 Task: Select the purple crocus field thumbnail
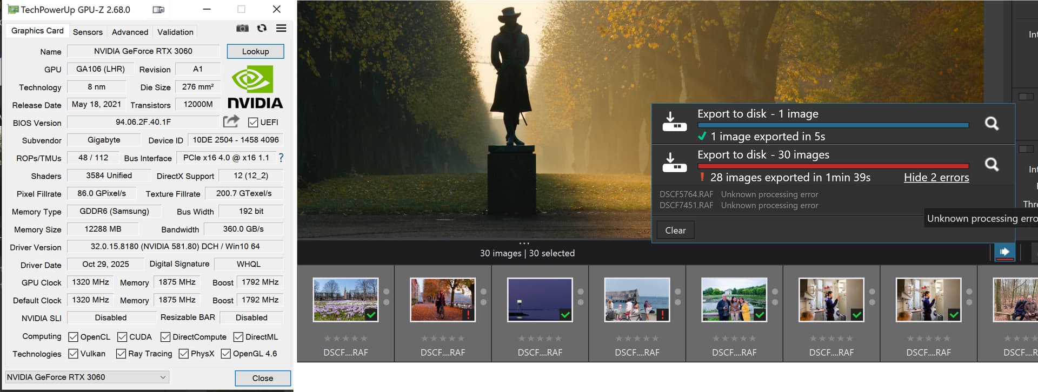click(x=345, y=300)
